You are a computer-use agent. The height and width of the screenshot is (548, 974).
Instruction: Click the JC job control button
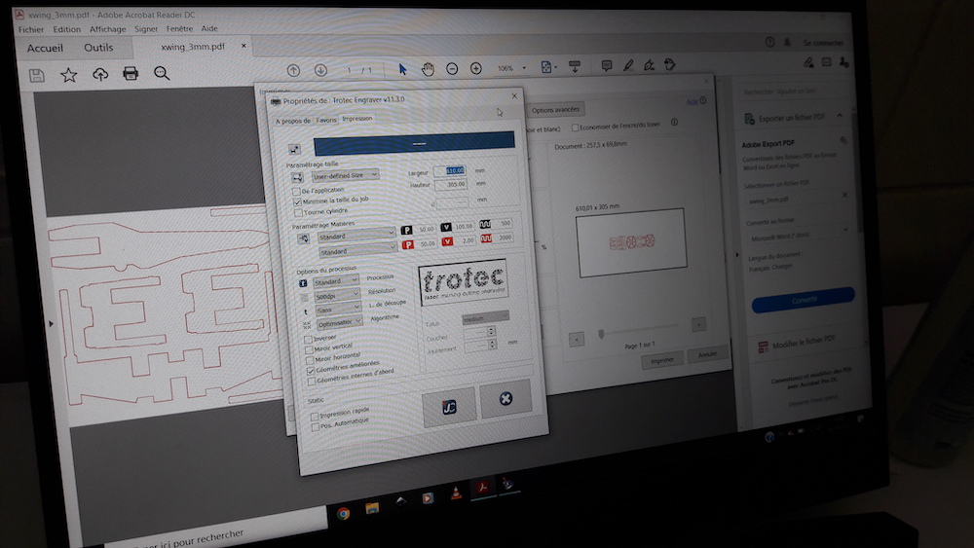coord(449,407)
